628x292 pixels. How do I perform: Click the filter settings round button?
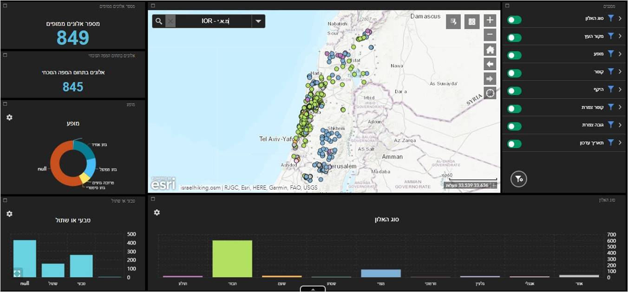[519, 179]
